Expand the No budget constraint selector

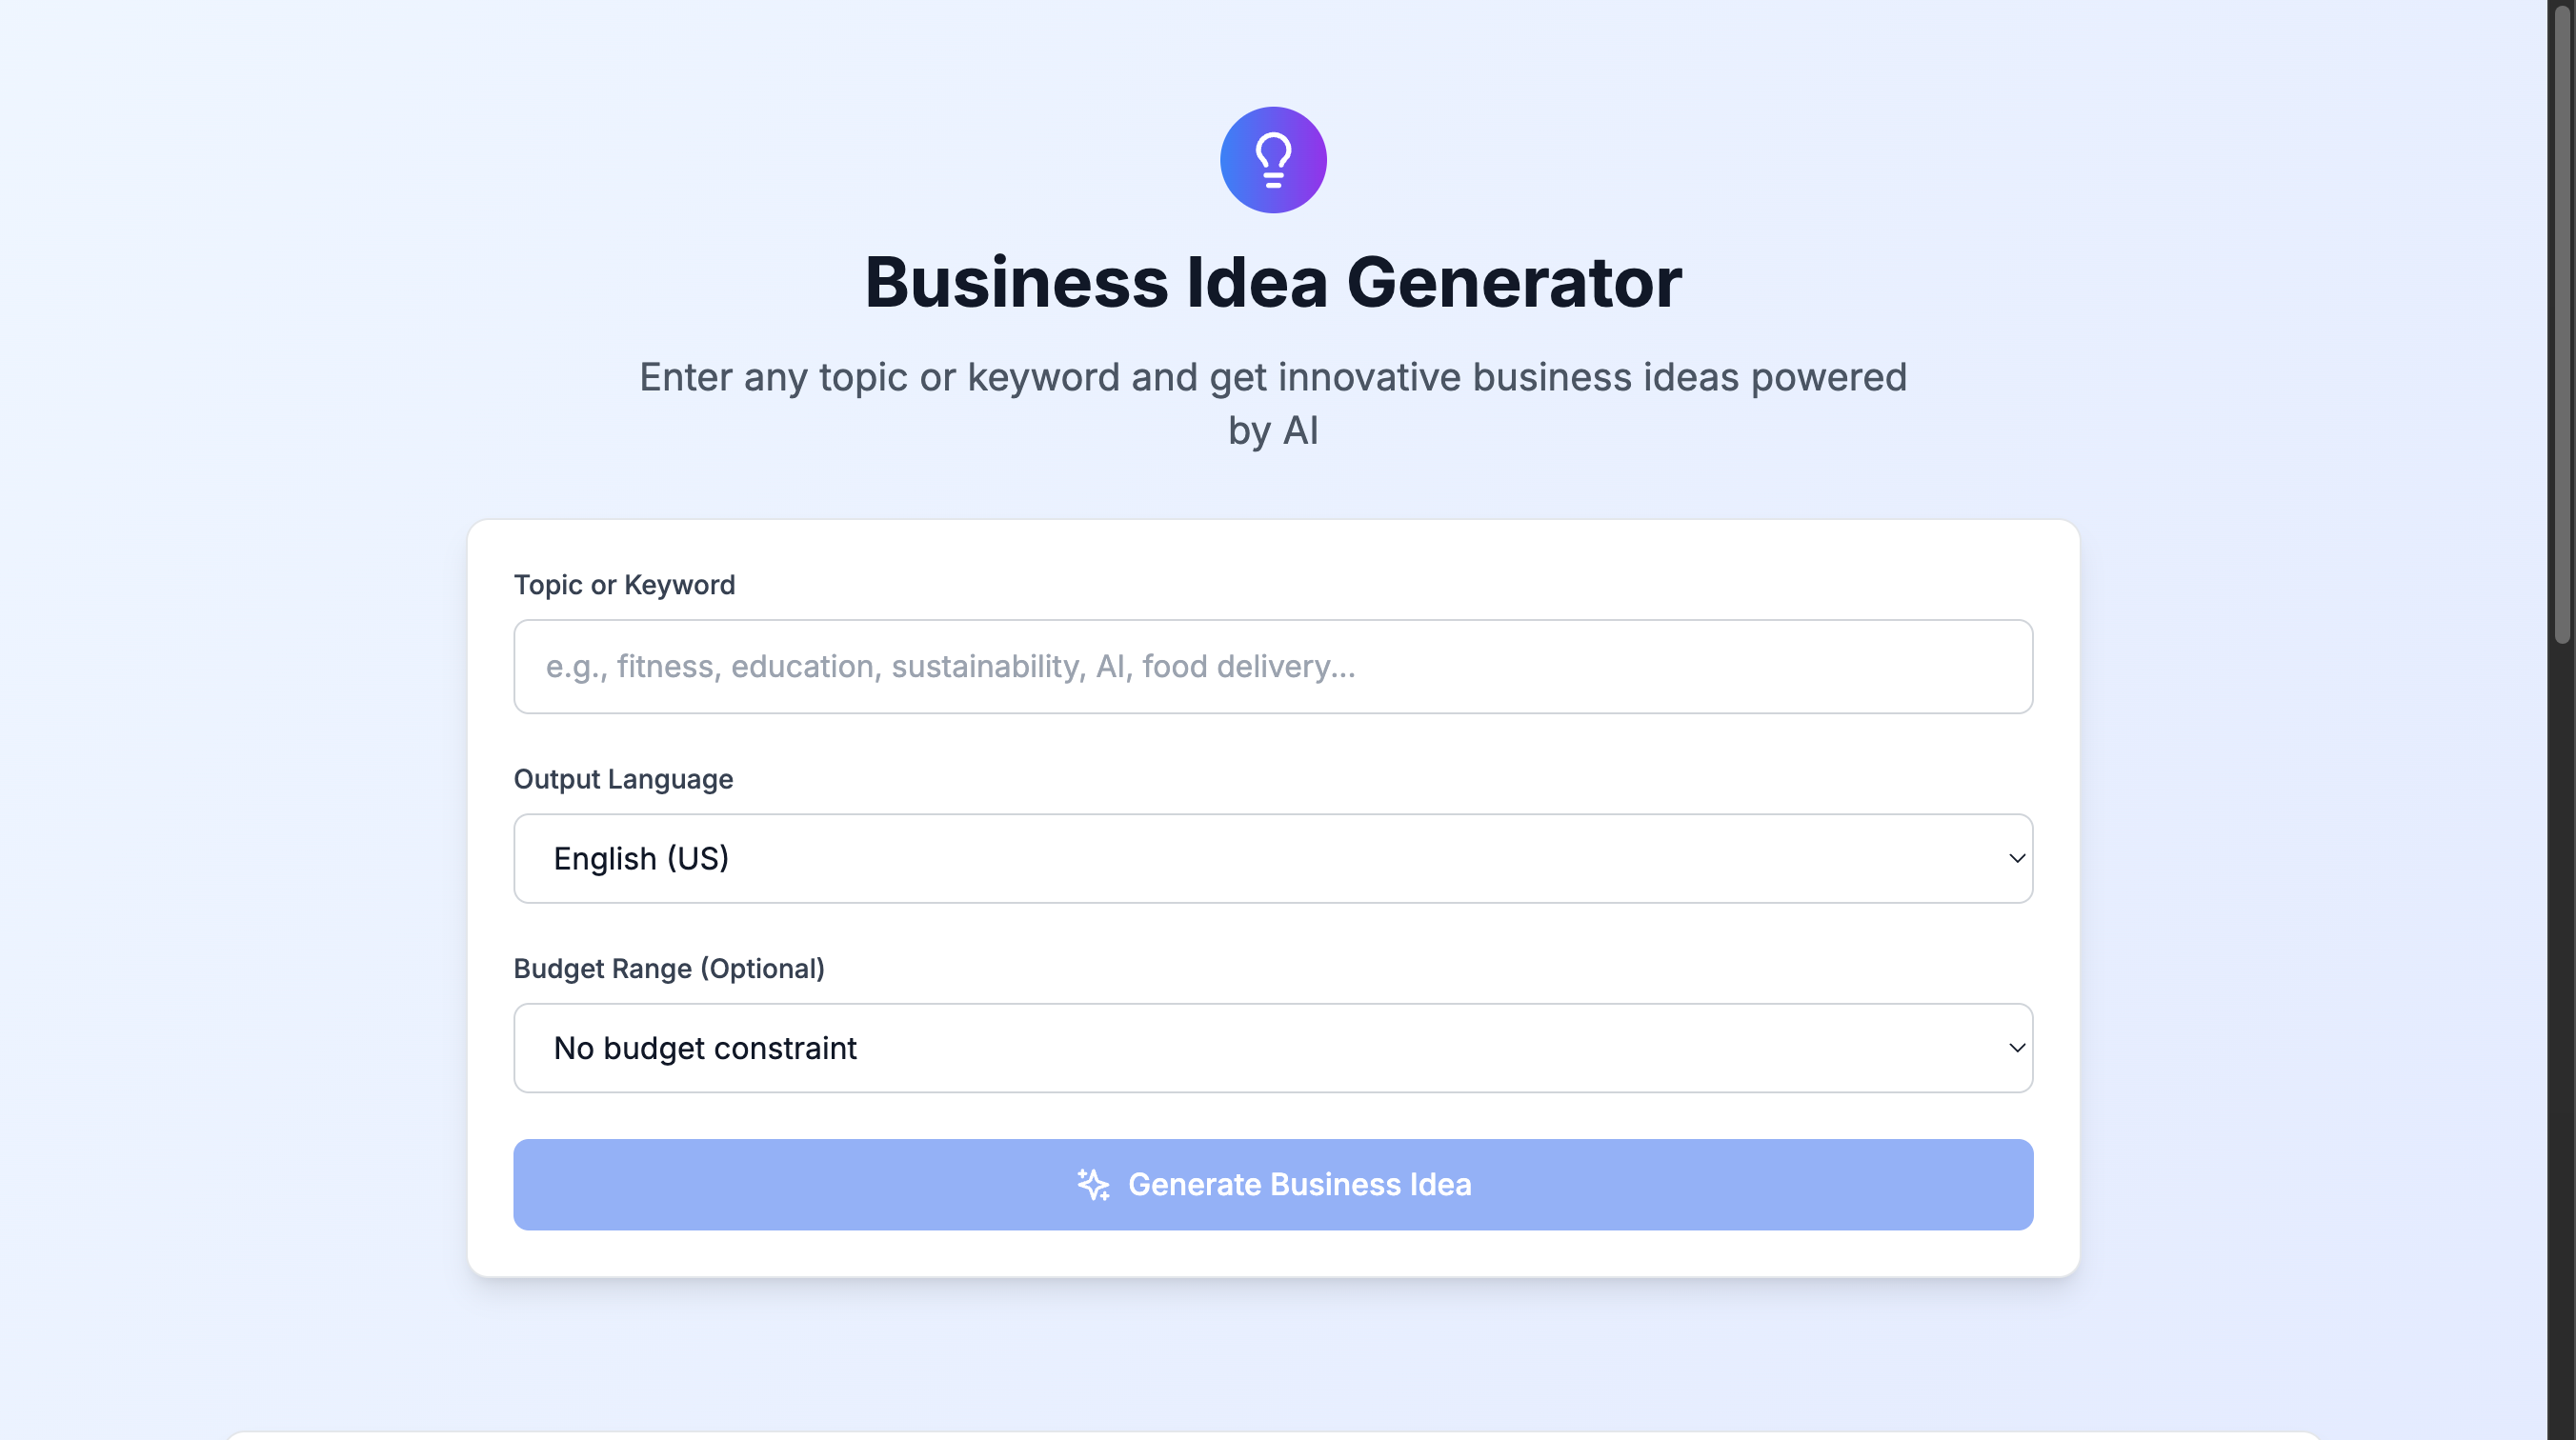click(1272, 1048)
